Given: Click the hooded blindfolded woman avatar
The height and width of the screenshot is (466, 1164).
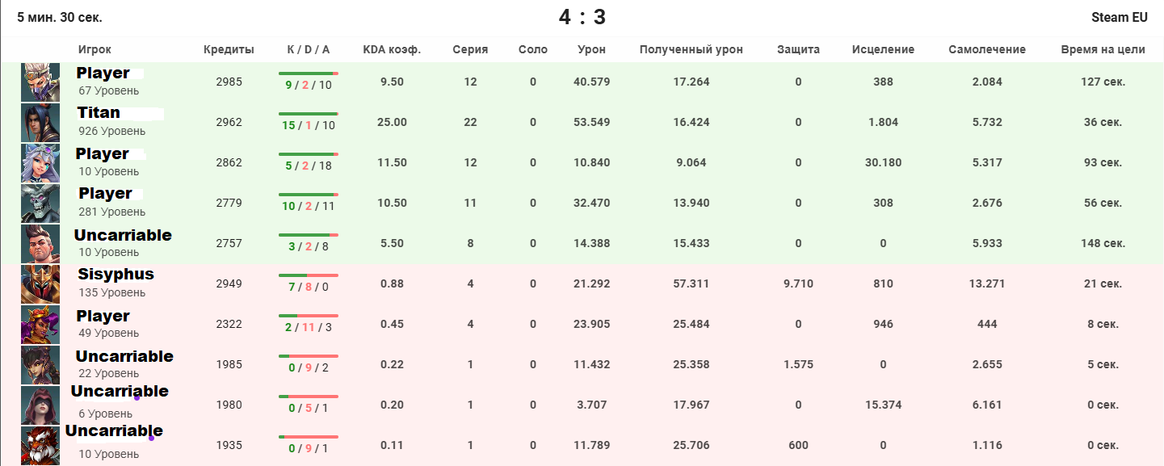Looking at the screenshot, I should click(40, 405).
